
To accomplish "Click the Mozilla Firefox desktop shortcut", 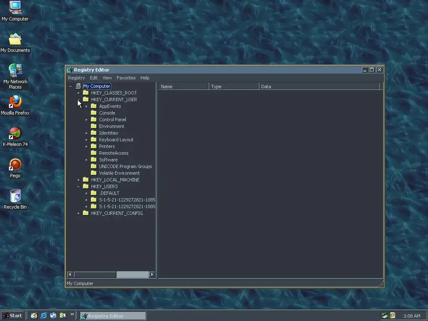I will click(15, 105).
